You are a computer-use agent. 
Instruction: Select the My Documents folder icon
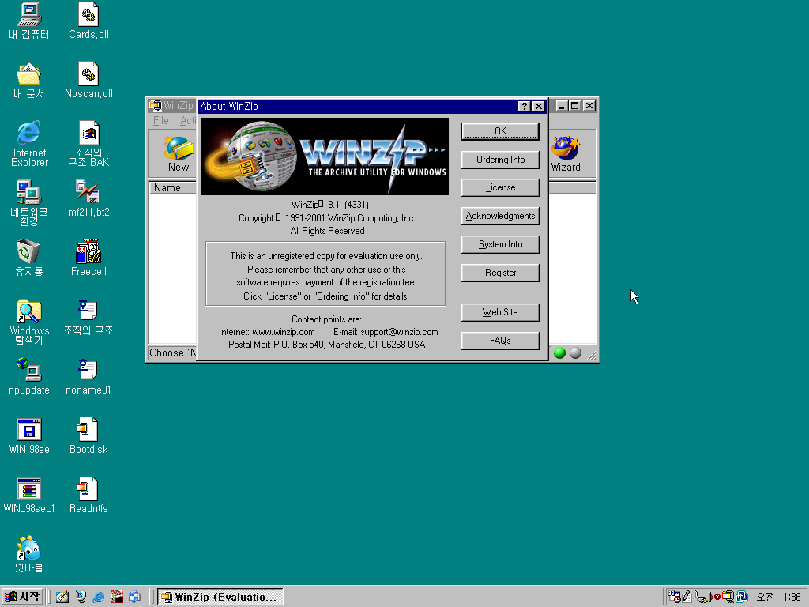(x=29, y=81)
